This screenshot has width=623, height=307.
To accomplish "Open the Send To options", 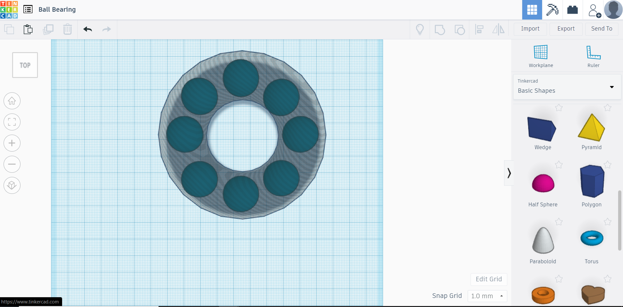I will click(602, 29).
